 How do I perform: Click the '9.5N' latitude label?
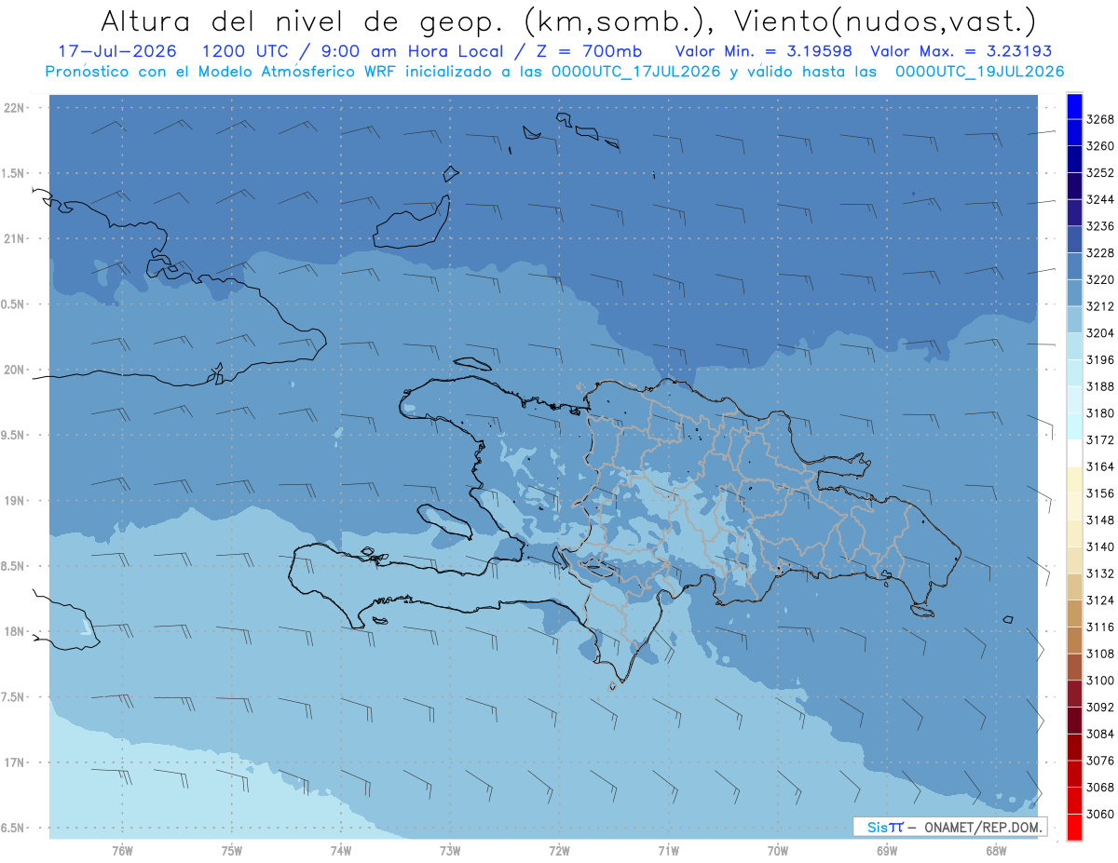point(14,435)
